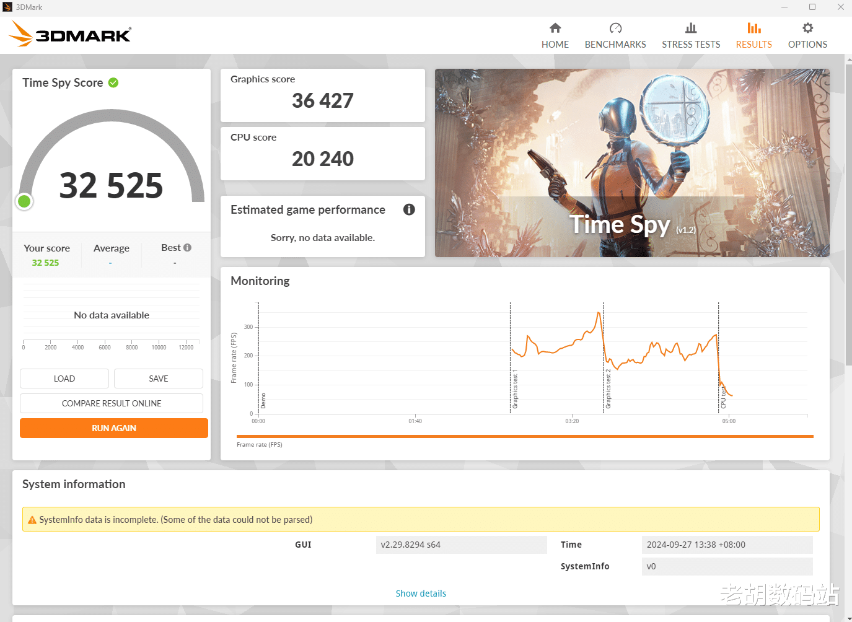The height and width of the screenshot is (622, 852).
Task: Click green validation checkmark next to Time Spy Score
Action: (113, 82)
